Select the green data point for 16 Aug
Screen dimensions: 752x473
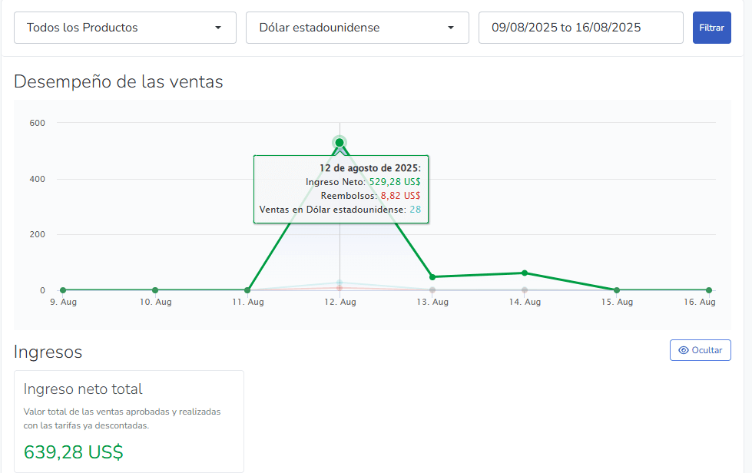pyautogui.click(x=709, y=290)
